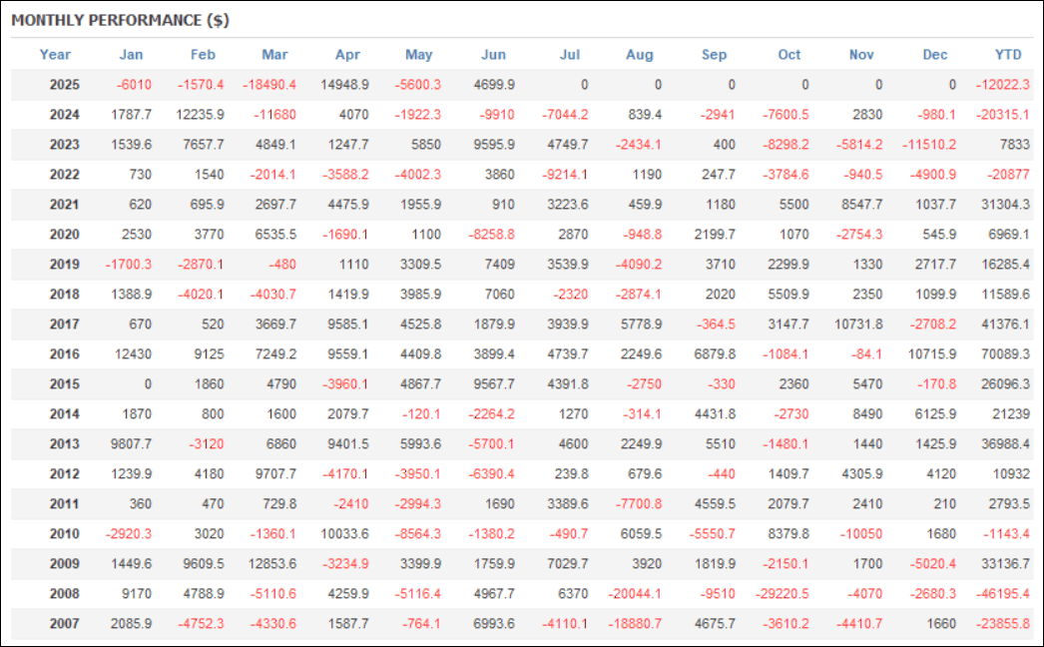Click 2008 August value -20044.1
The width and height of the screenshot is (1044, 647).
[635, 594]
